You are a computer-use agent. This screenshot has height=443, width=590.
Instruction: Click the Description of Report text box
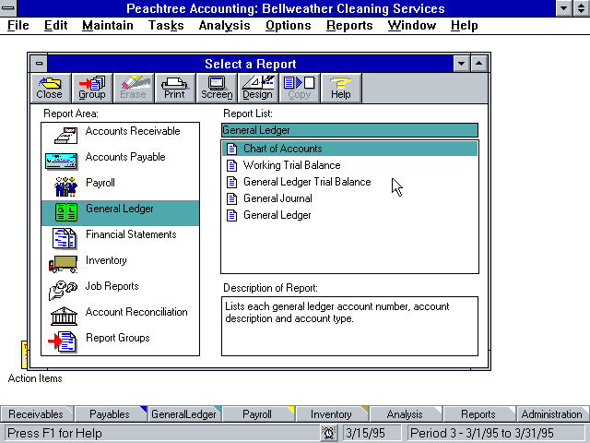click(349, 326)
